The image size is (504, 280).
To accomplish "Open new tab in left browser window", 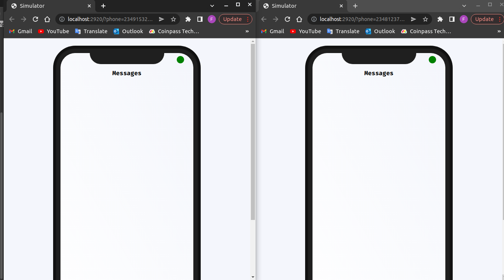I will tap(103, 6).
